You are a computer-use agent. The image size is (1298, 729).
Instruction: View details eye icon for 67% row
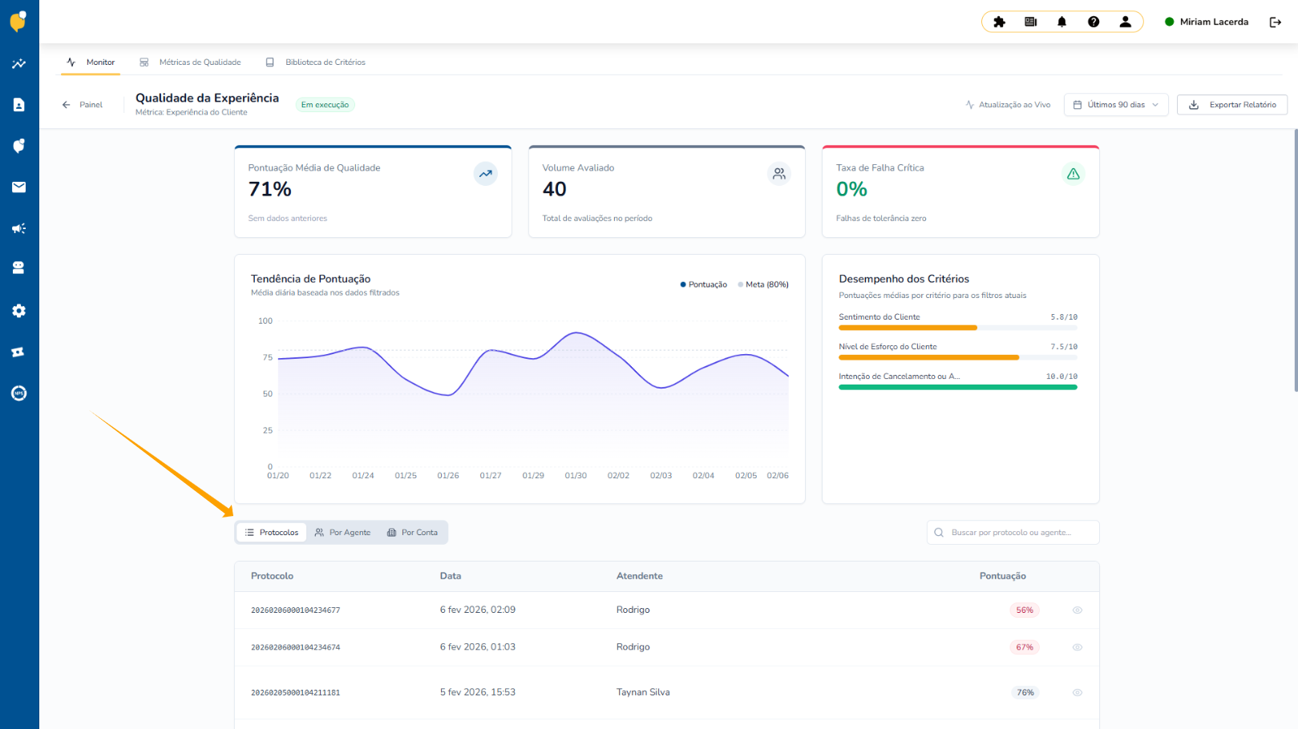tap(1078, 647)
